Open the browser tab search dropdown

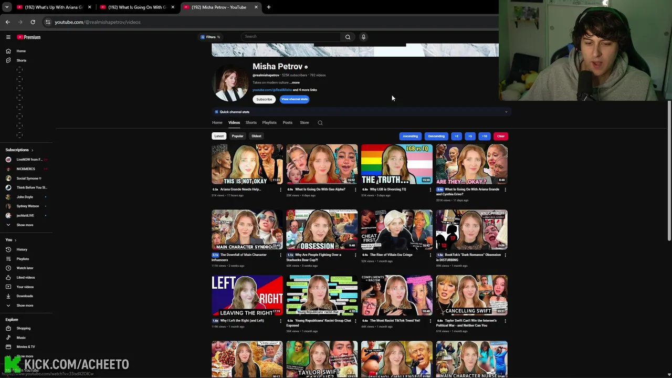7,7
